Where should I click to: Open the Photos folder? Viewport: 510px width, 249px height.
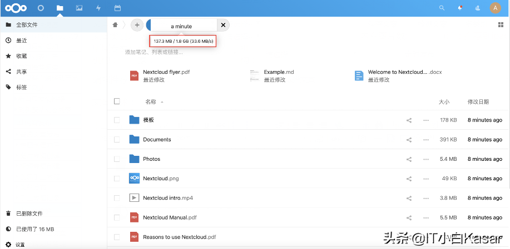152,159
